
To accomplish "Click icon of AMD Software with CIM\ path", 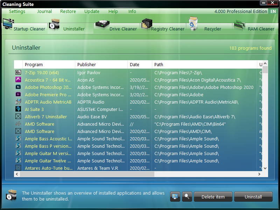I will coord(18,131).
